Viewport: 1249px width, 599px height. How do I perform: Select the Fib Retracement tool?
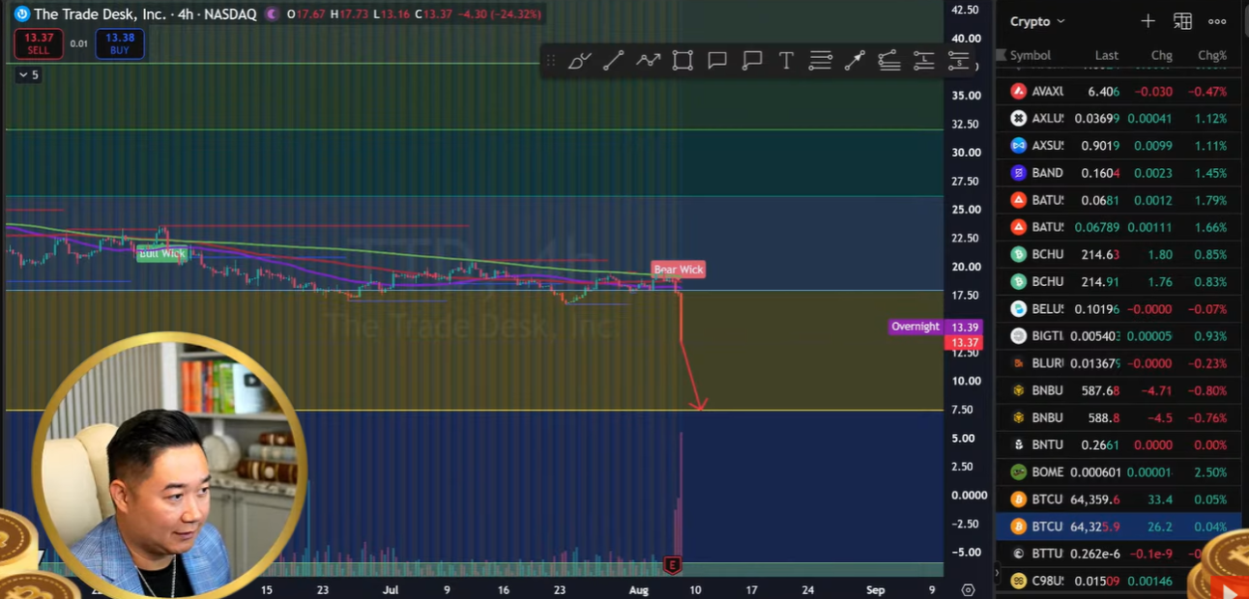tap(889, 61)
